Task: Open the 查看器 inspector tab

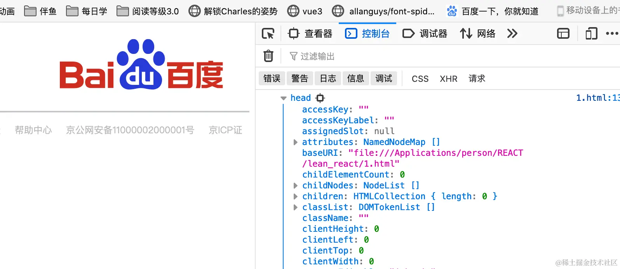Action: [x=310, y=34]
